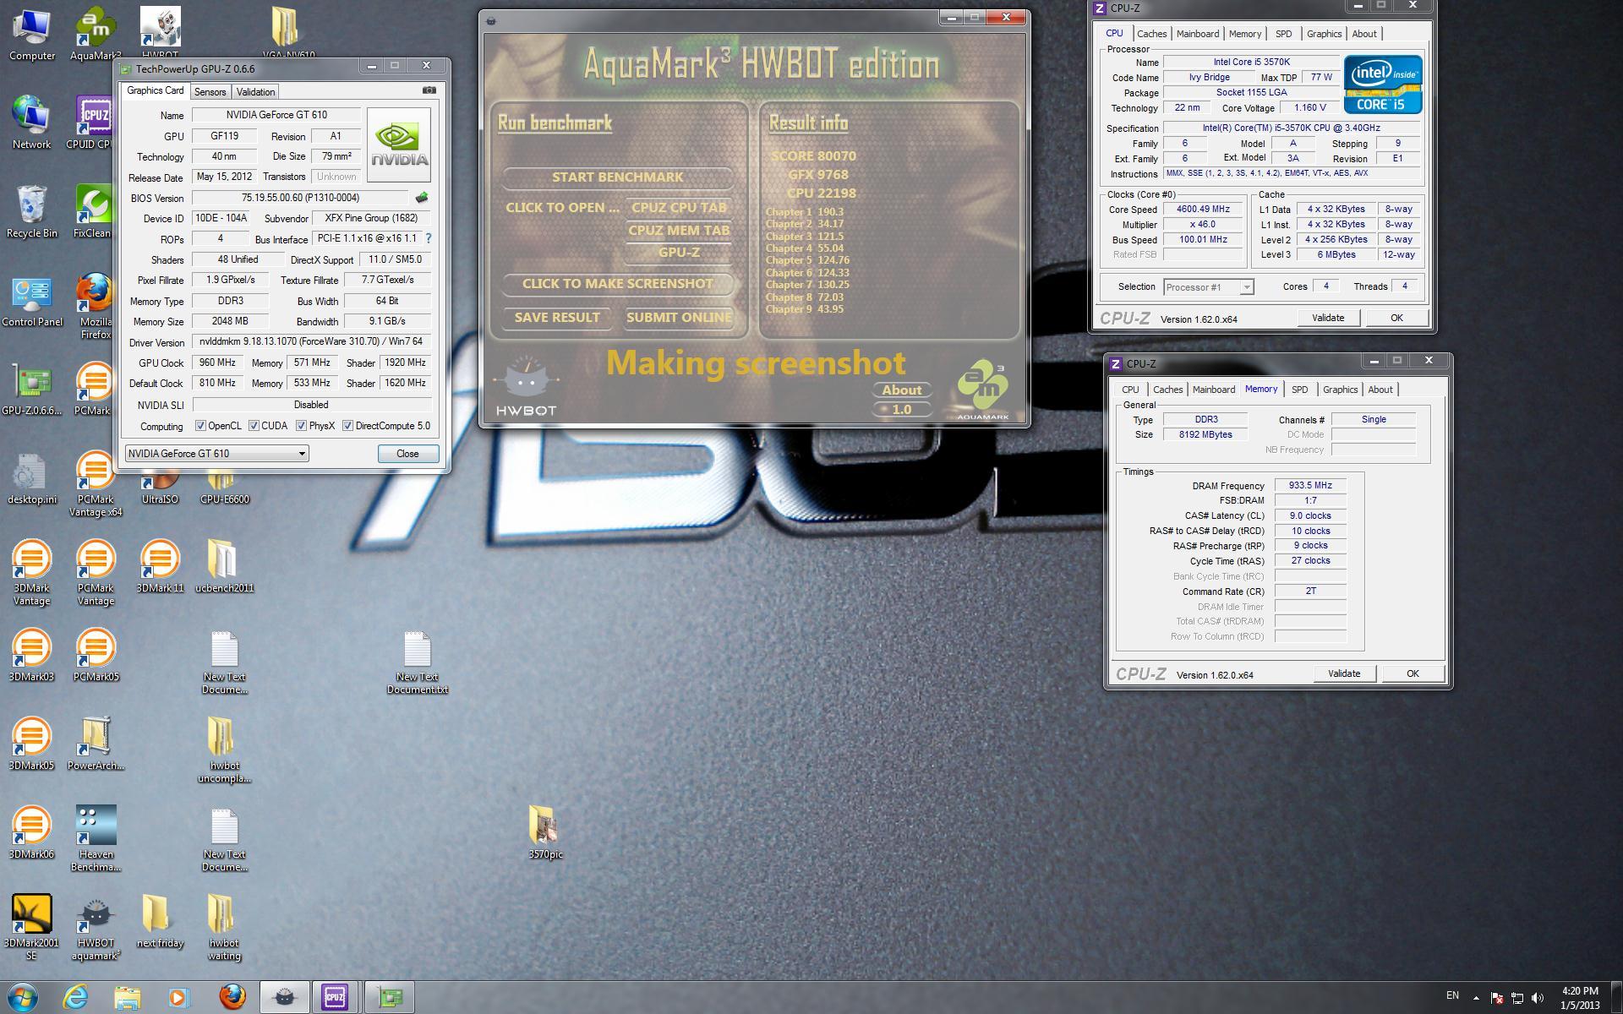The width and height of the screenshot is (1623, 1014).
Task: Open Windows Explorer taskbar icon
Action: pyautogui.click(x=127, y=997)
